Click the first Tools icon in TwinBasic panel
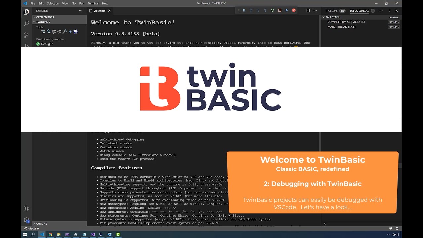 pyautogui.click(x=43, y=32)
